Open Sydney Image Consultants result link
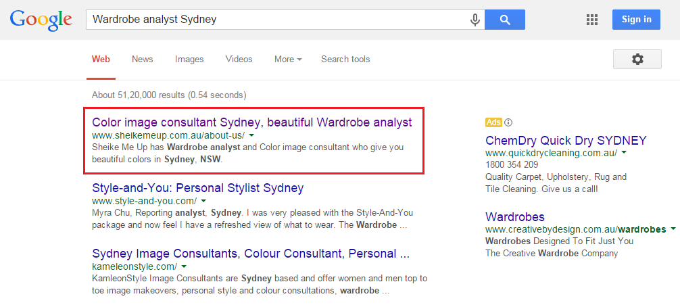Screen dimensions: 680x307 pyautogui.click(x=251, y=253)
